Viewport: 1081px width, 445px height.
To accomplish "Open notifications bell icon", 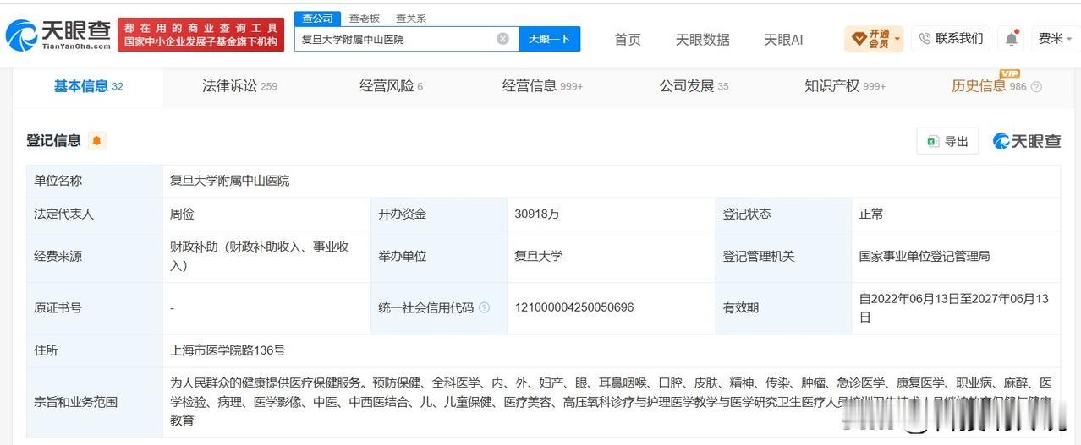I will tap(1012, 39).
